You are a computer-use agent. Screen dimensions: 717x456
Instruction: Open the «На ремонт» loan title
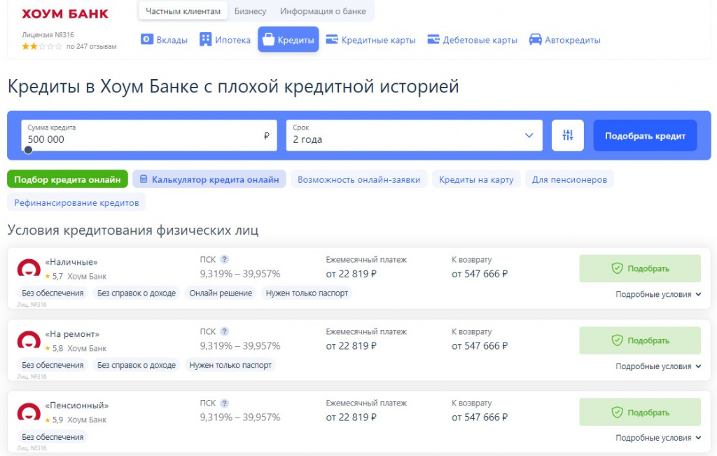click(72, 334)
